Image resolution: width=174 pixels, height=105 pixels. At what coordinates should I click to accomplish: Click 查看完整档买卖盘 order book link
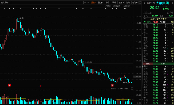pyautogui.click(x=158, y=19)
